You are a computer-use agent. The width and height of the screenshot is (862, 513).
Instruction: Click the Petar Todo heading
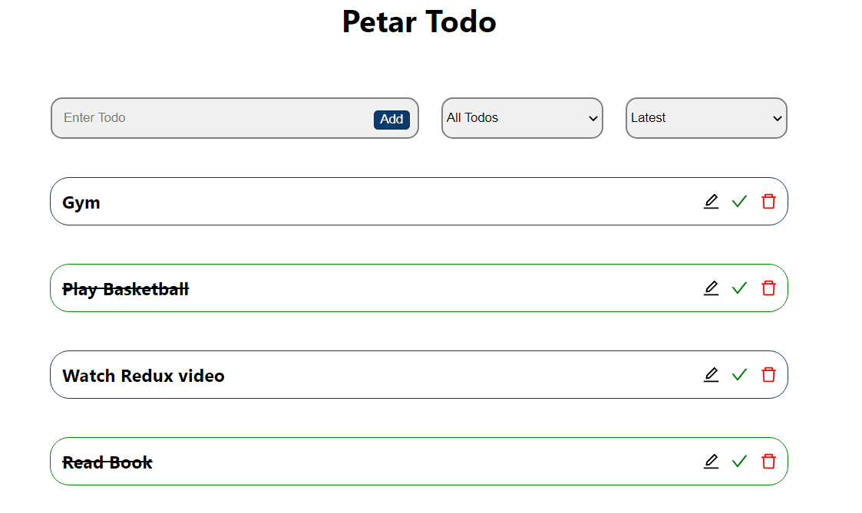coord(419,21)
